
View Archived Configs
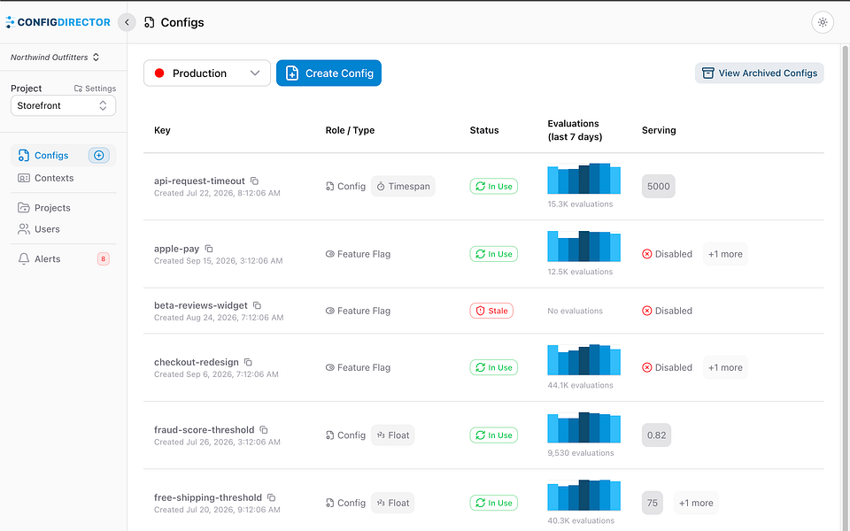(x=760, y=73)
